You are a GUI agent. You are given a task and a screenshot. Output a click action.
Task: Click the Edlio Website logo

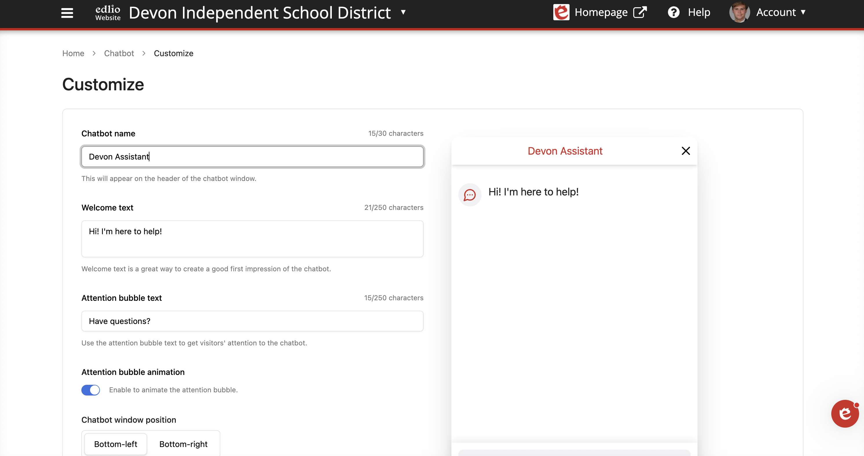point(108,13)
